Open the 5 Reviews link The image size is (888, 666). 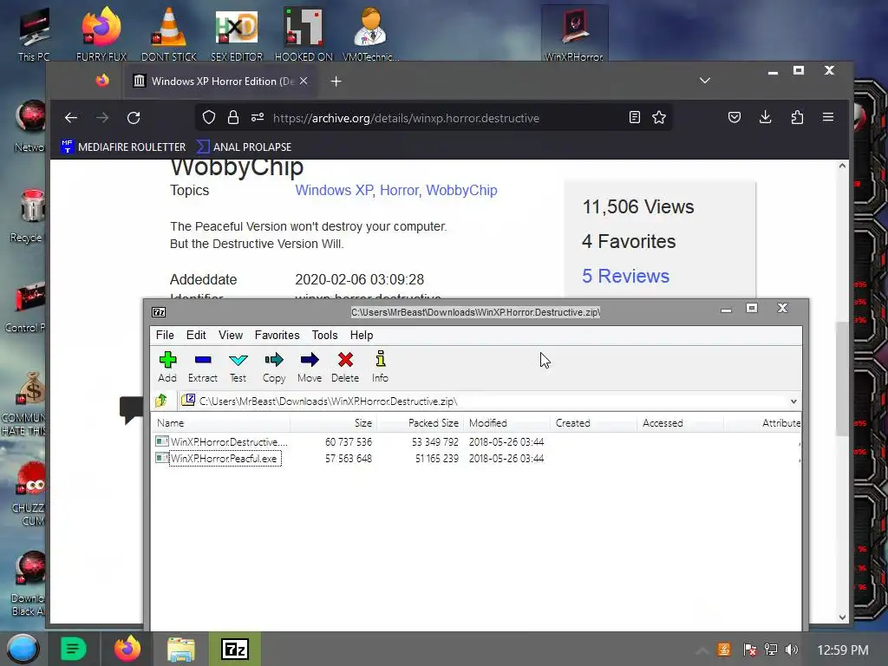(626, 276)
